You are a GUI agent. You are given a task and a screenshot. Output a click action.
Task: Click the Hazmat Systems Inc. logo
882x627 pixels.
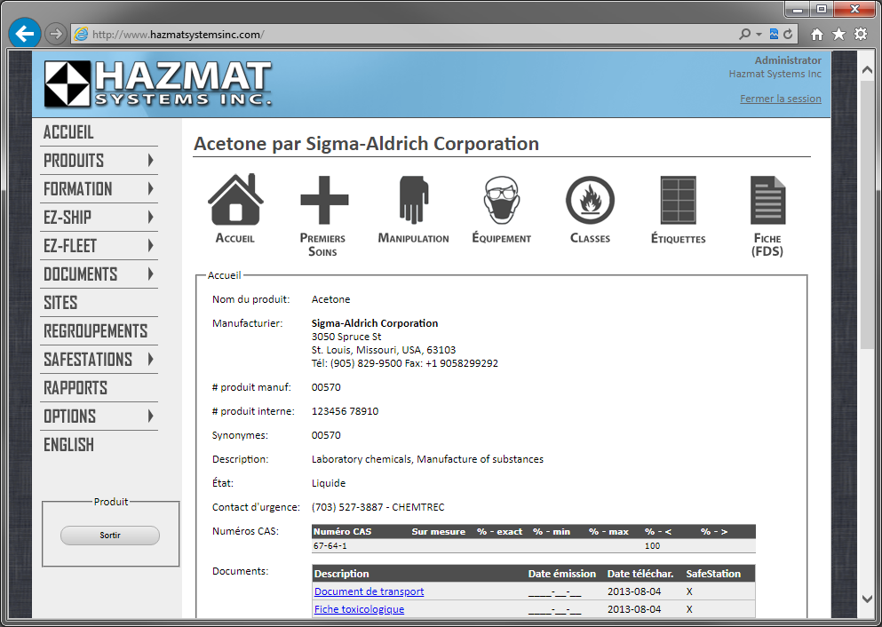(158, 83)
